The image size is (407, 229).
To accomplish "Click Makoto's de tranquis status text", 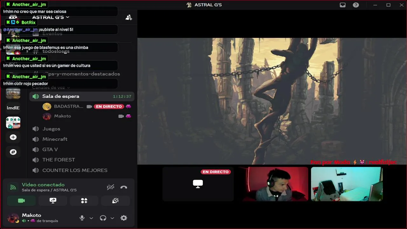I will (x=47, y=221).
